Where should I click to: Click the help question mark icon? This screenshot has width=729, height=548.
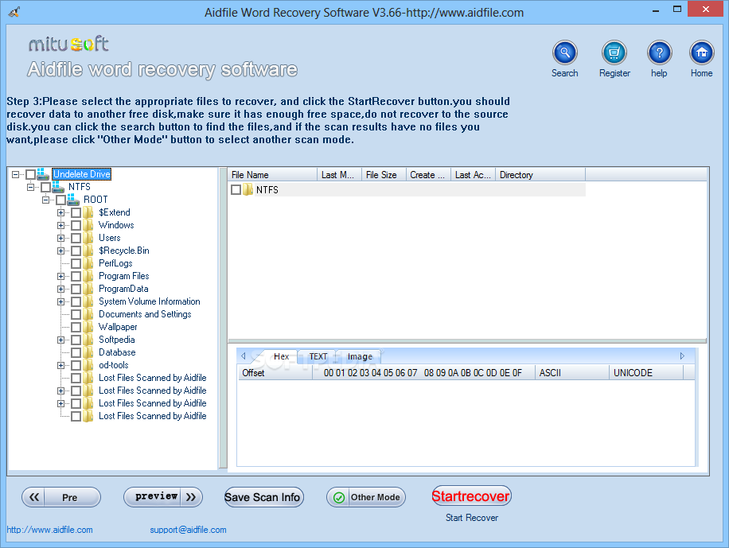[x=659, y=52]
